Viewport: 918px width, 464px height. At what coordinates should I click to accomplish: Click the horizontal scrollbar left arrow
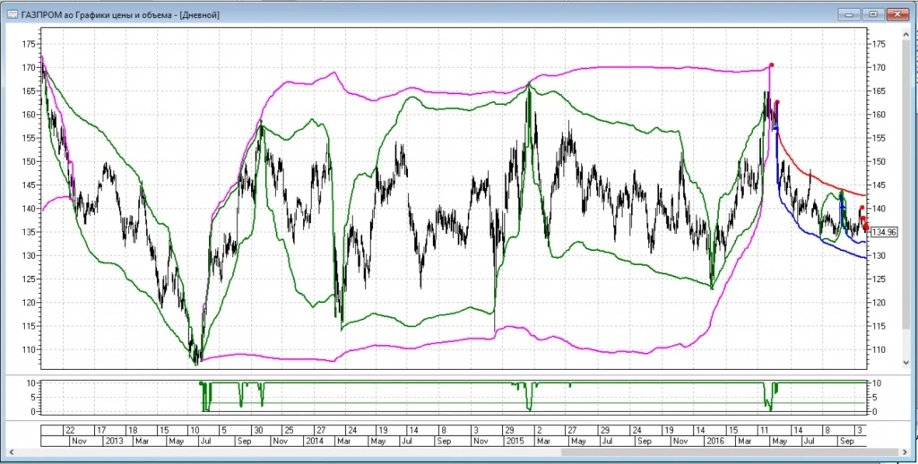pos(10,451)
